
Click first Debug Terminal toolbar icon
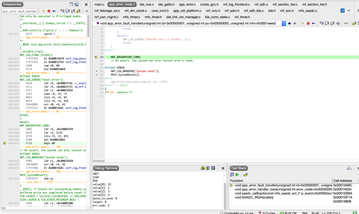pos(202,168)
